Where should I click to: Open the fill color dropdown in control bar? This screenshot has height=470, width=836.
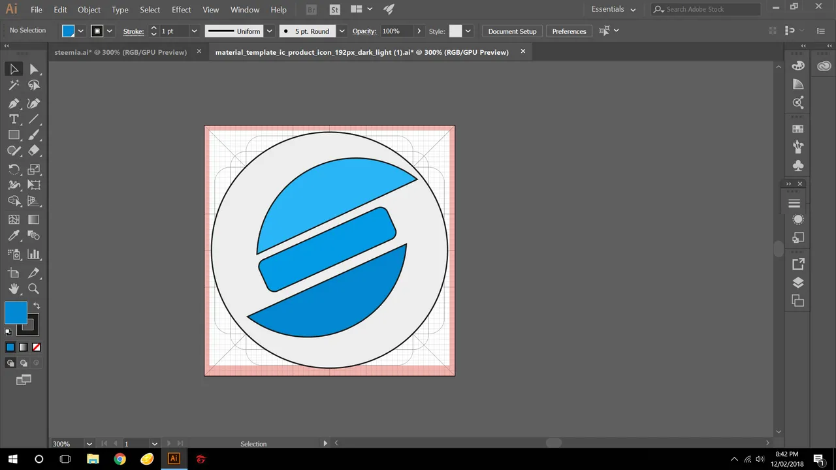click(81, 31)
